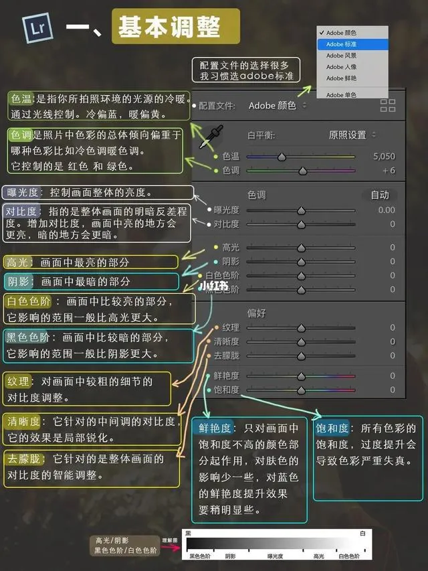This screenshot has width=428, height=571.
Task: Click the 清晰度 slider handle
Action: 301,342
